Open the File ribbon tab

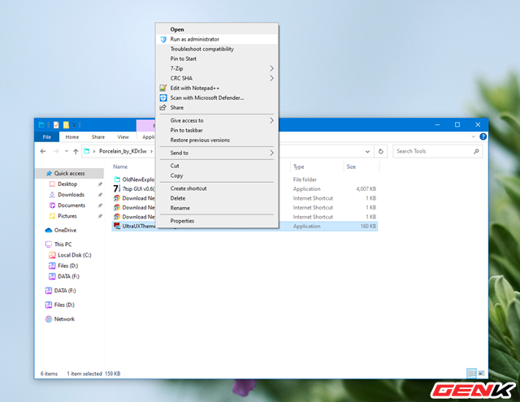(47, 137)
